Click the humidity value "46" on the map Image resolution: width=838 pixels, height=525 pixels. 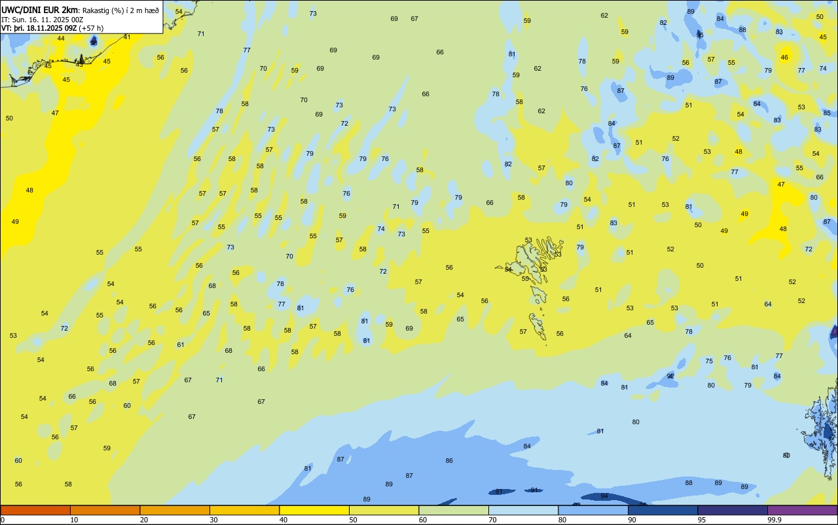[784, 58]
